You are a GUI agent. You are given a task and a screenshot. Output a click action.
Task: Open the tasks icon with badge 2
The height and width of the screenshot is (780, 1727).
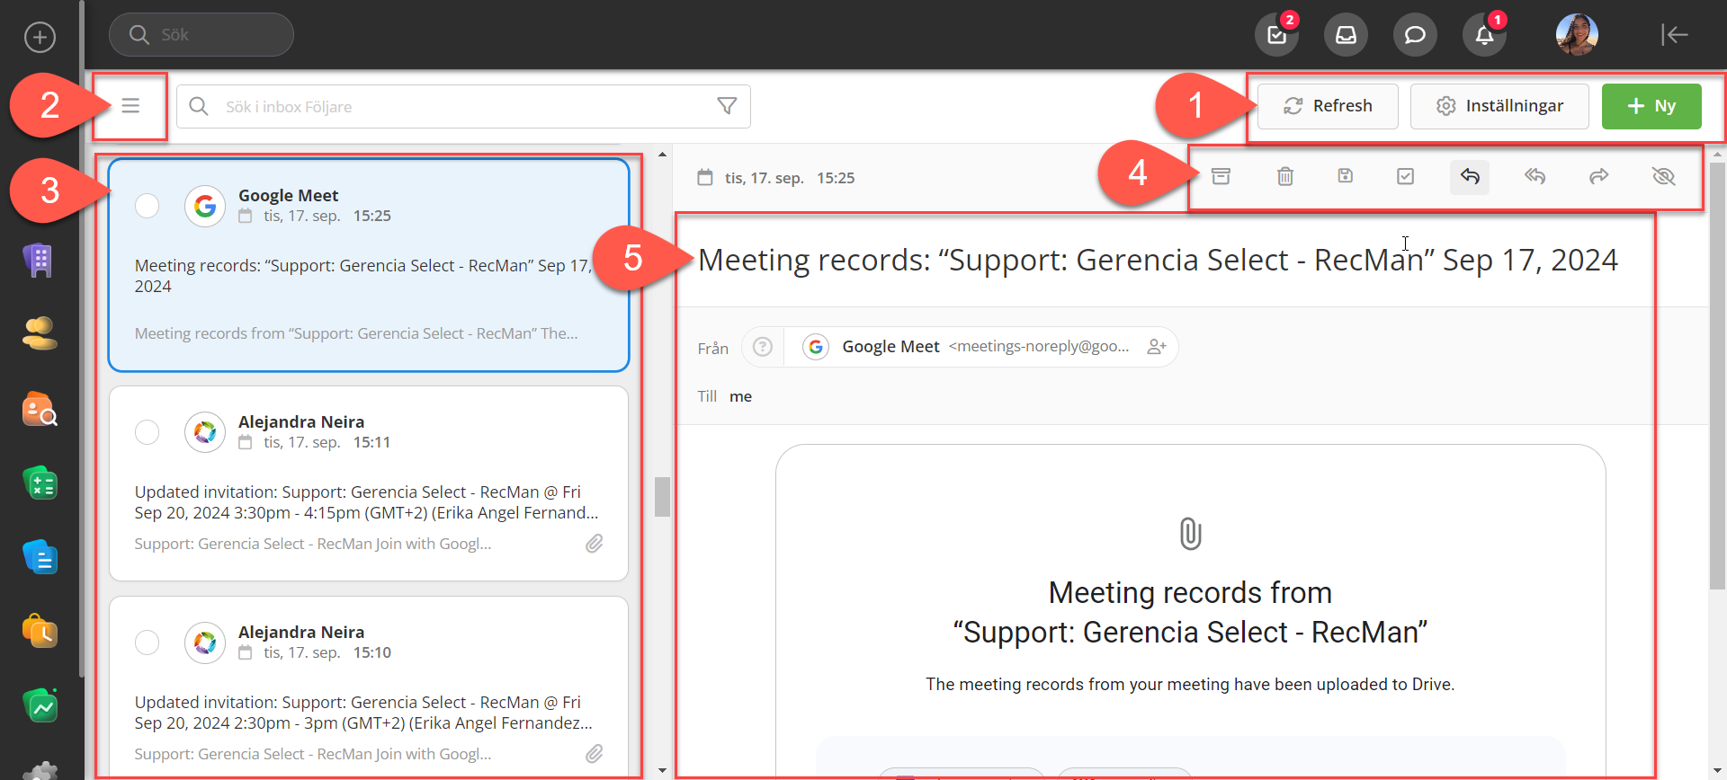click(1277, 35)
